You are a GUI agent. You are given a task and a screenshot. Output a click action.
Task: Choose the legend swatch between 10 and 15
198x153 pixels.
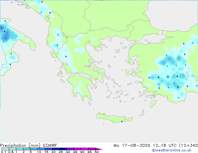click(x=42, y=149)
